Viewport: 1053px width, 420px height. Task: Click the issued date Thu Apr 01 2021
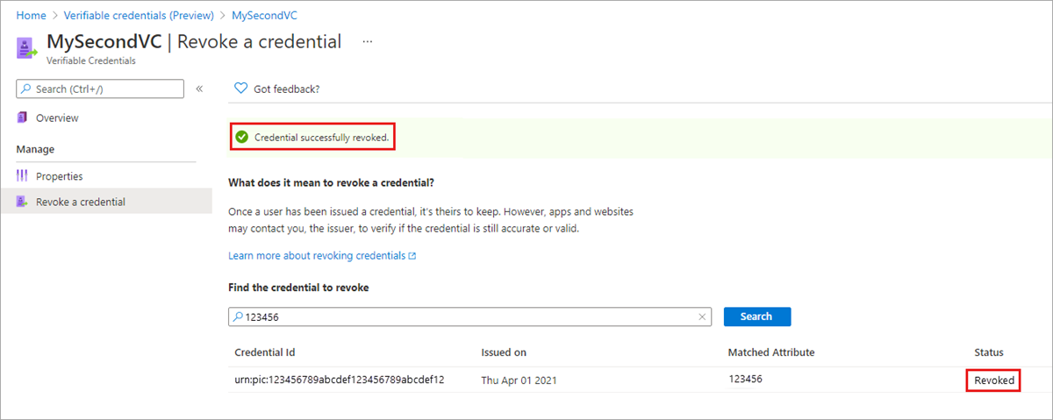point(519,381)
